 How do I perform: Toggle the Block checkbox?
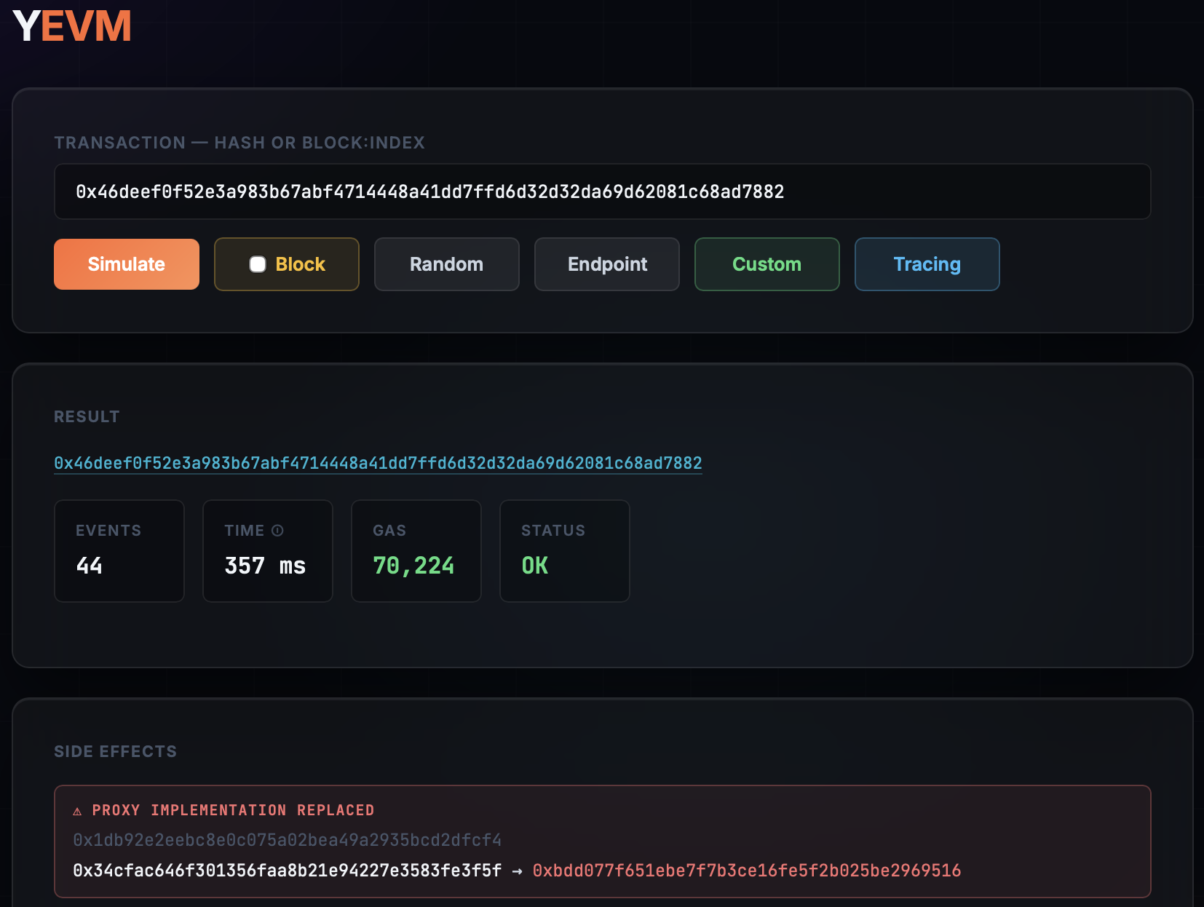click(x=258, y=264)
